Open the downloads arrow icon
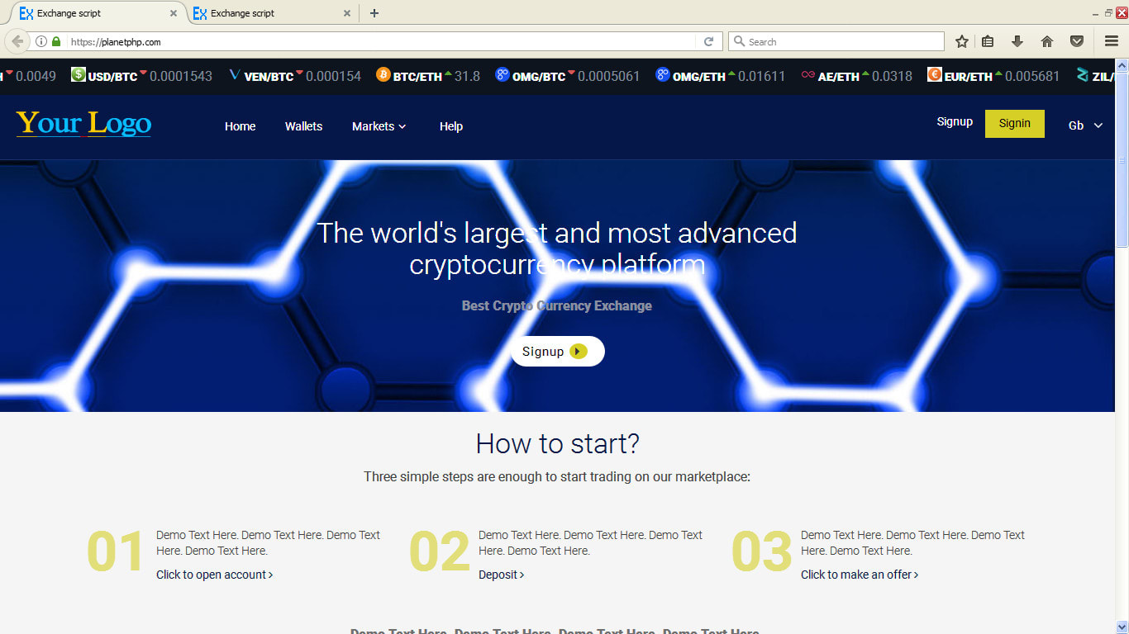The width and height of the screenshot is (1129, 634). [x=1017, y=41]
